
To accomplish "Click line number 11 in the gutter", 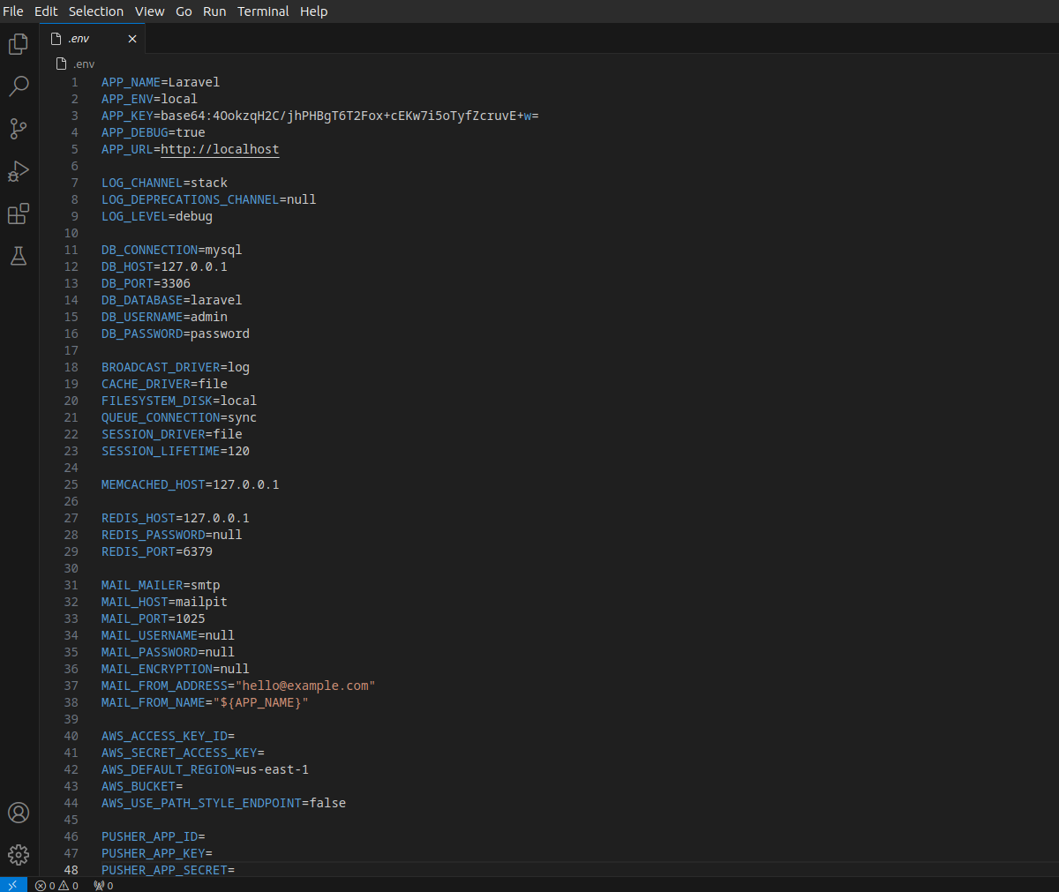I will (71, 250).
